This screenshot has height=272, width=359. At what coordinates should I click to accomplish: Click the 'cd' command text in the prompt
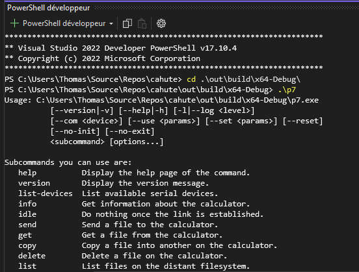[191, 79]
